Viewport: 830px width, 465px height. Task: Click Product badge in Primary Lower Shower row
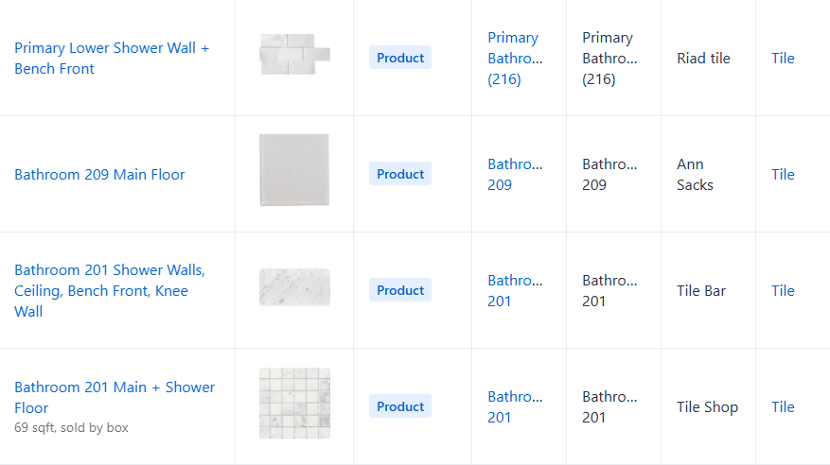(x=400, y=58)
